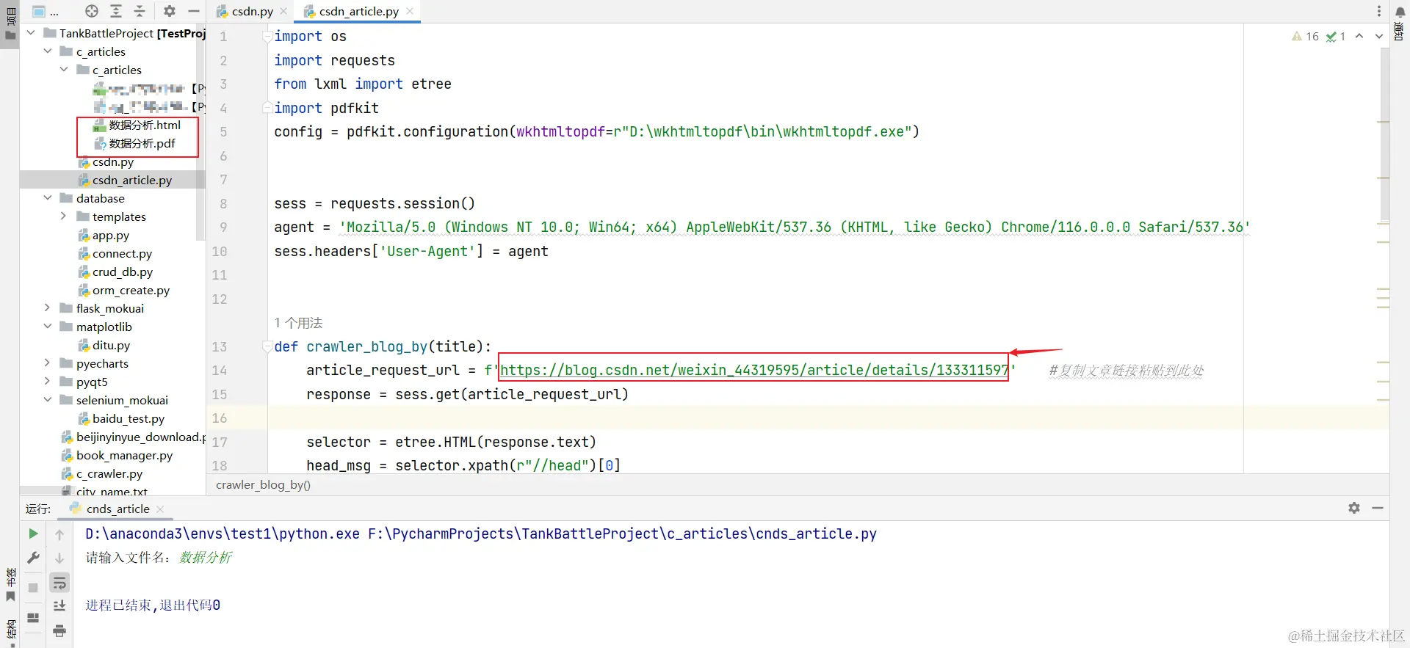Click the editor vertical scrollbar
Screen dimensions: 1410x648
tap(1384, 136)
